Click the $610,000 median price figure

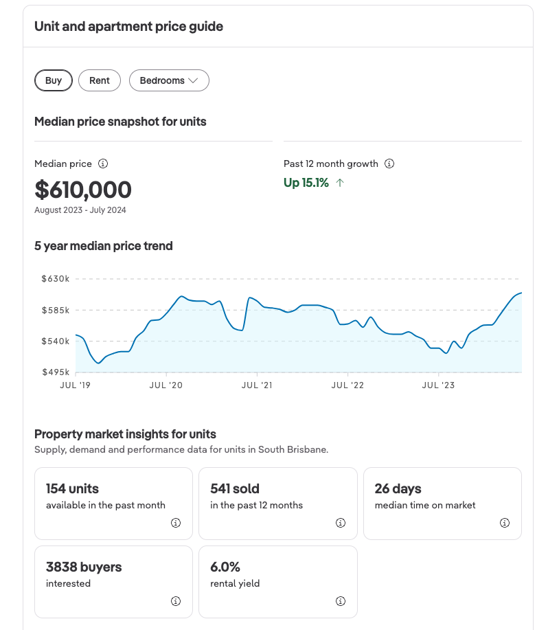pos(83,190)
